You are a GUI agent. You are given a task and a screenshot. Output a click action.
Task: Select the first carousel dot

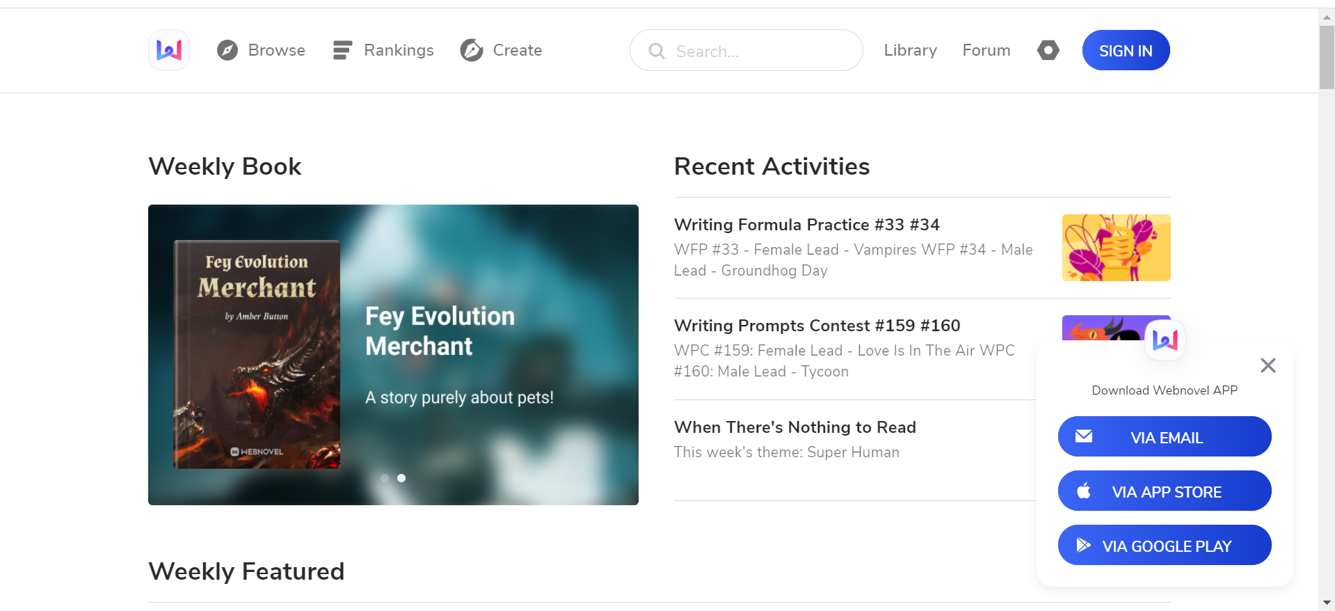[385, 478]
